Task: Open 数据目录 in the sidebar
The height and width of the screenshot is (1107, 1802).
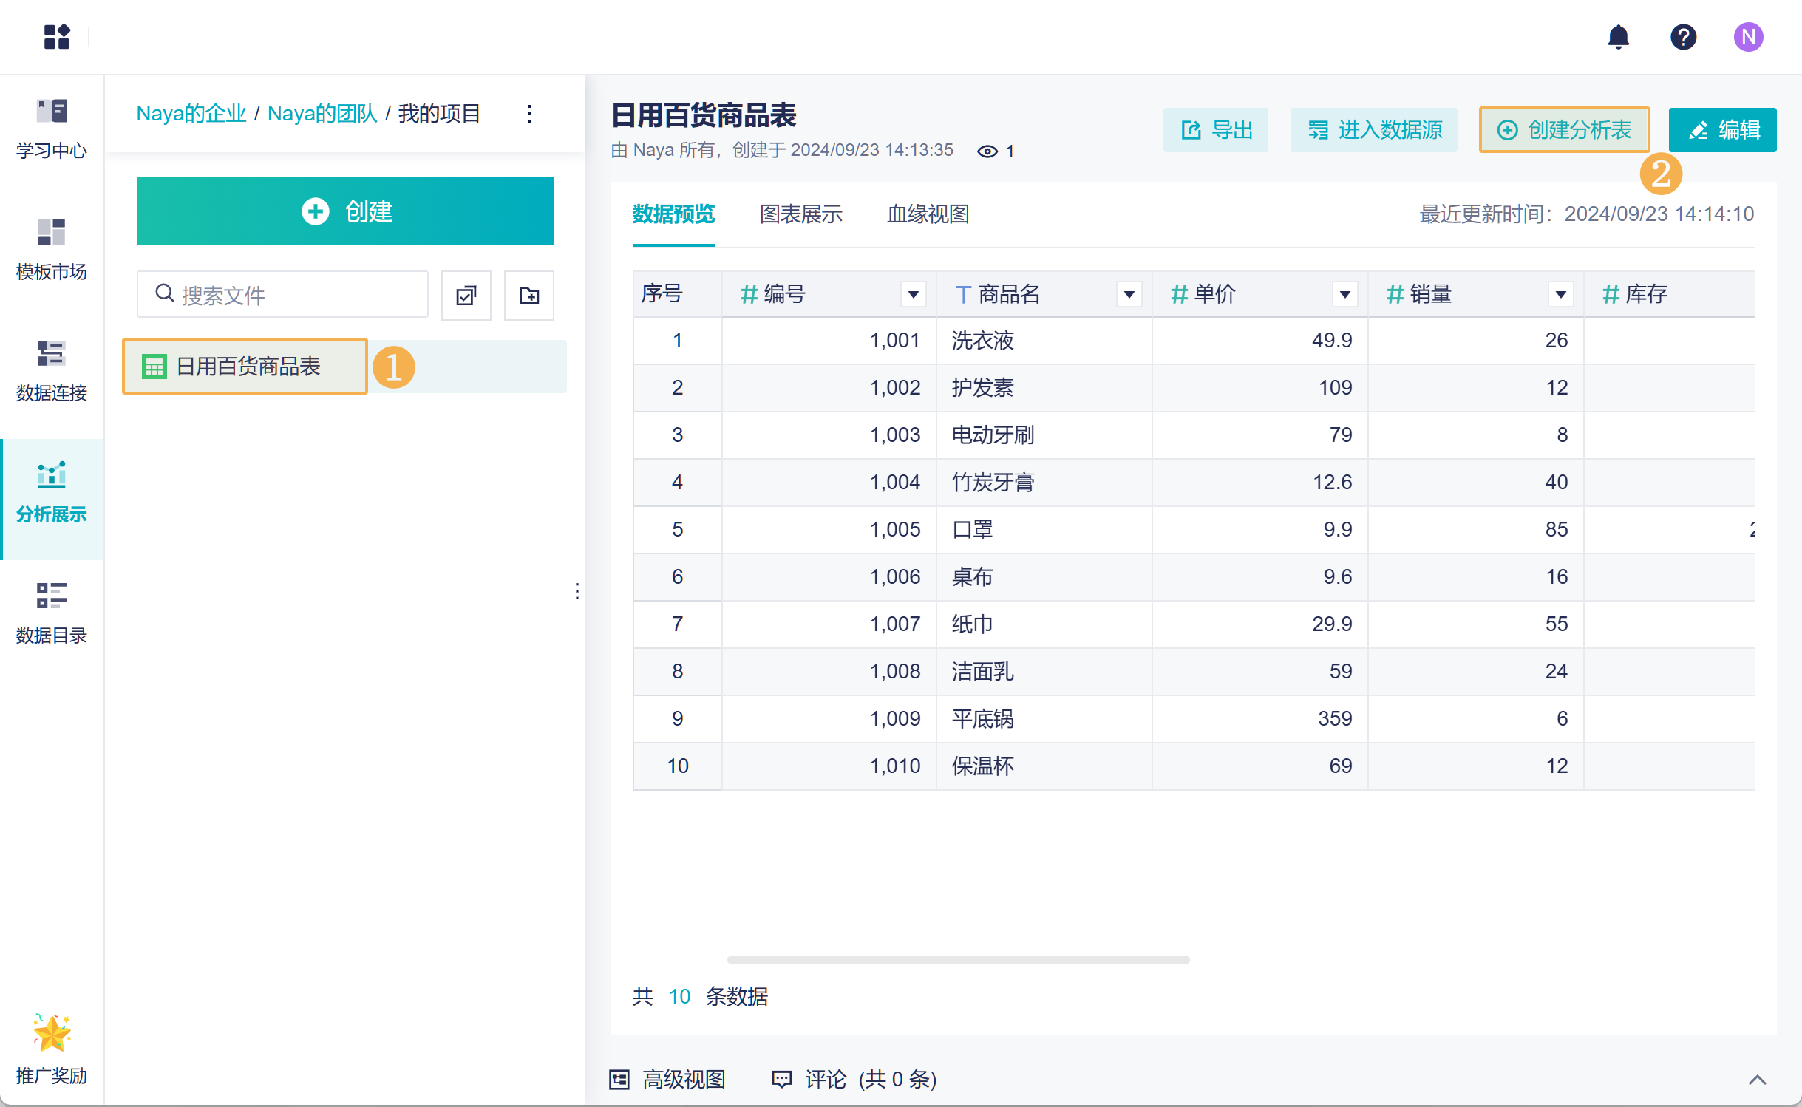Action: tap(51, 613)
